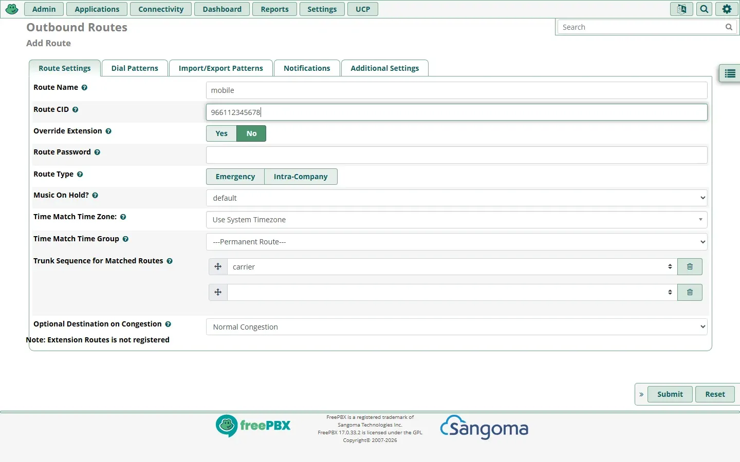Open Time Match Time Zone dropdown
The height and width of the screenshot is (462, 740).
click(456, 220)
